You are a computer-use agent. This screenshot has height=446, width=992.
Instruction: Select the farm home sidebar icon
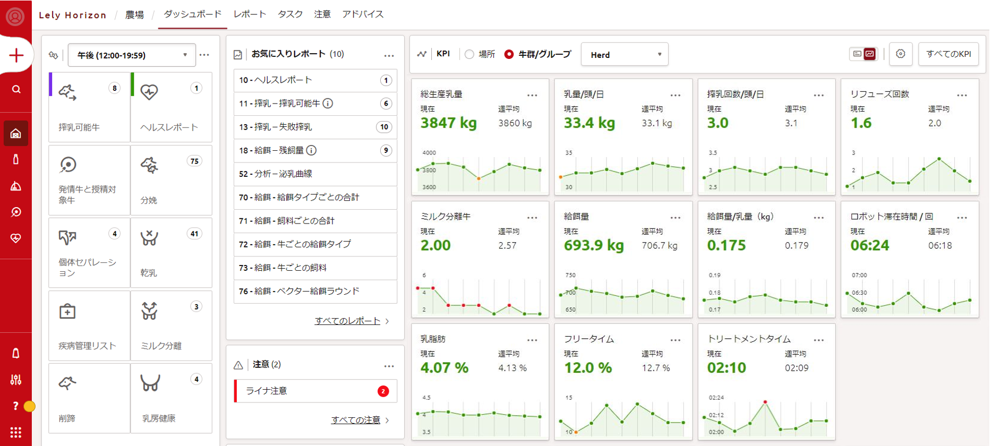coord(16,133)
